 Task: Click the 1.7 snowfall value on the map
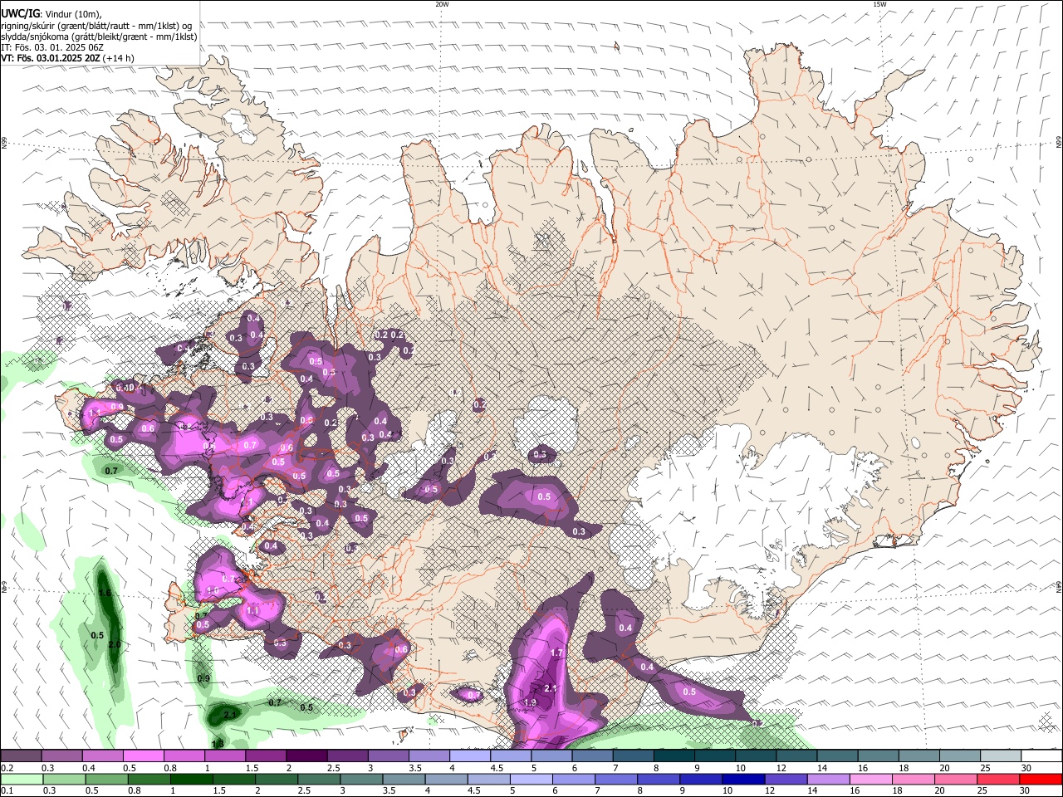557,653
